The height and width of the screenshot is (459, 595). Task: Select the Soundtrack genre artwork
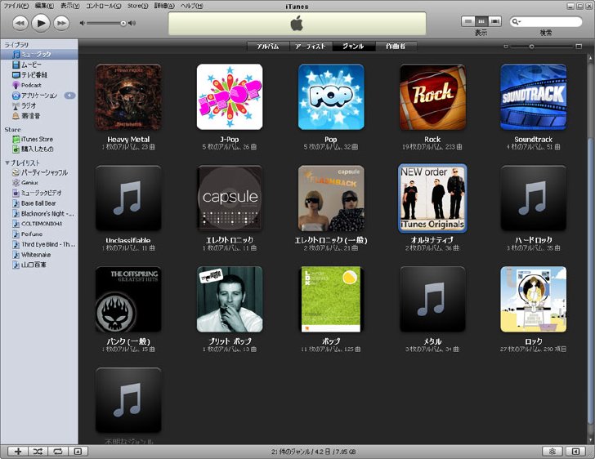pyautogui.click(x=534, y=96)
